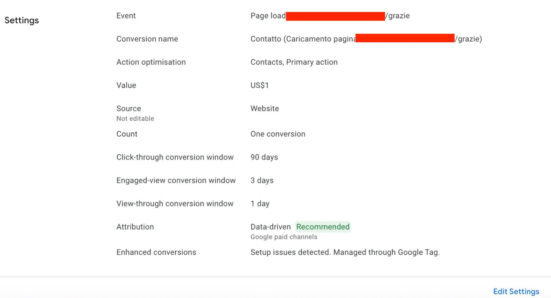Click the Engaged-view conversion window label
Viewport: 551px width, 298px height.
(x=176, y=180)
